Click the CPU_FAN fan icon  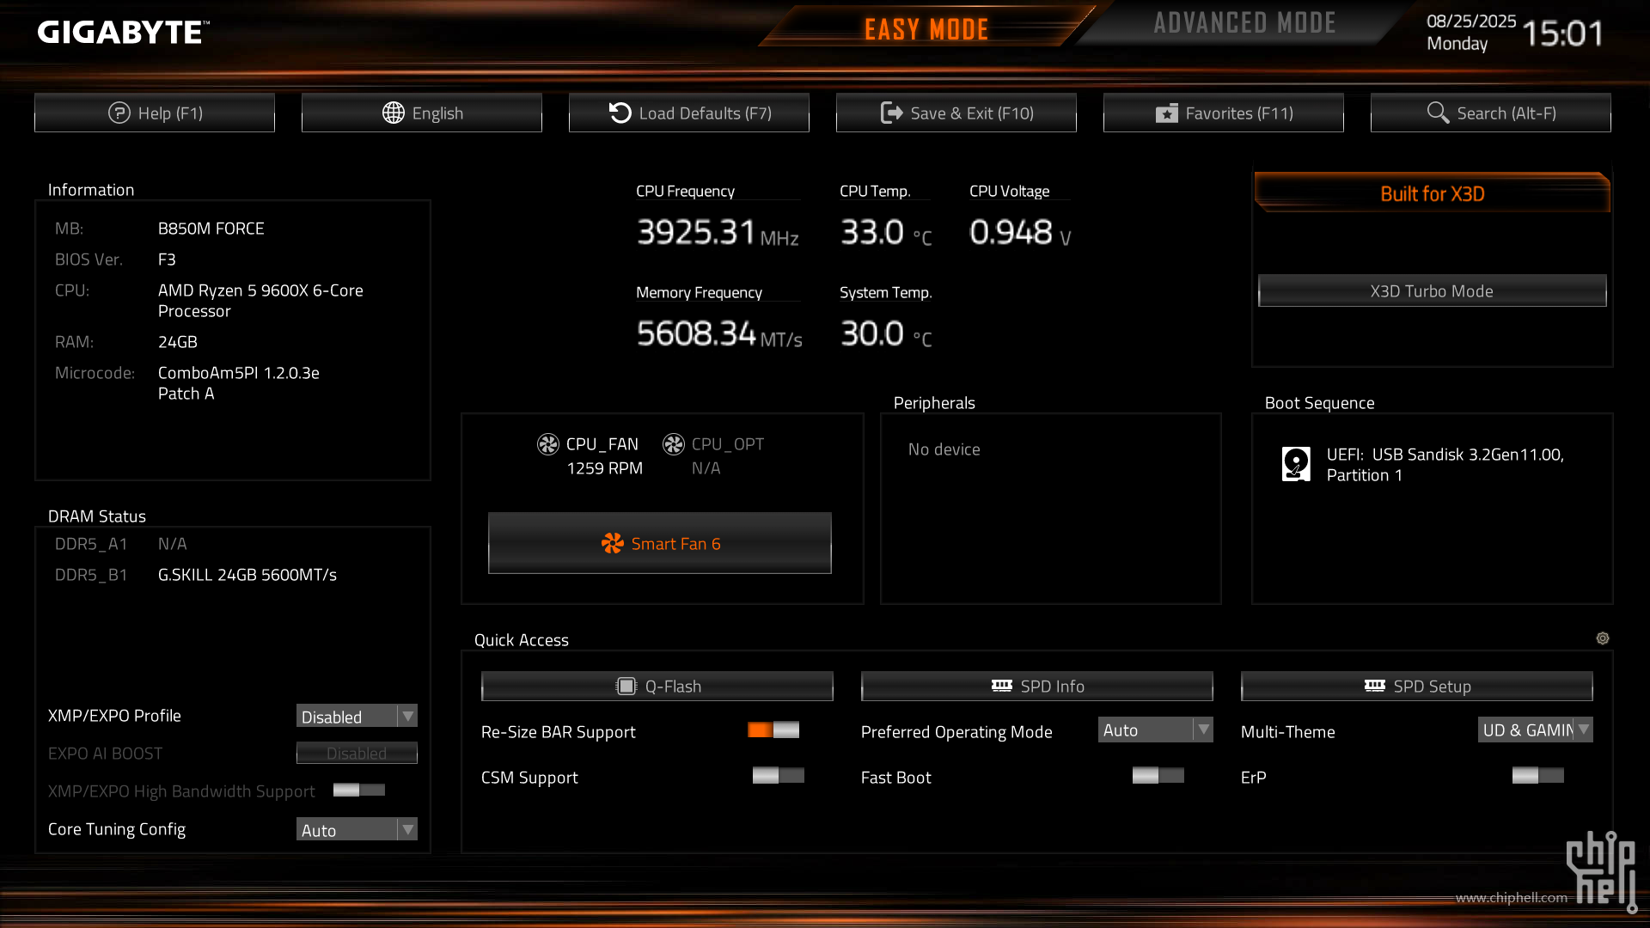547,443
